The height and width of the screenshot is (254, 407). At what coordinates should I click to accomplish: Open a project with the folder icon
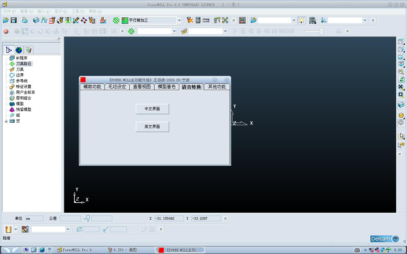(6, 20)
